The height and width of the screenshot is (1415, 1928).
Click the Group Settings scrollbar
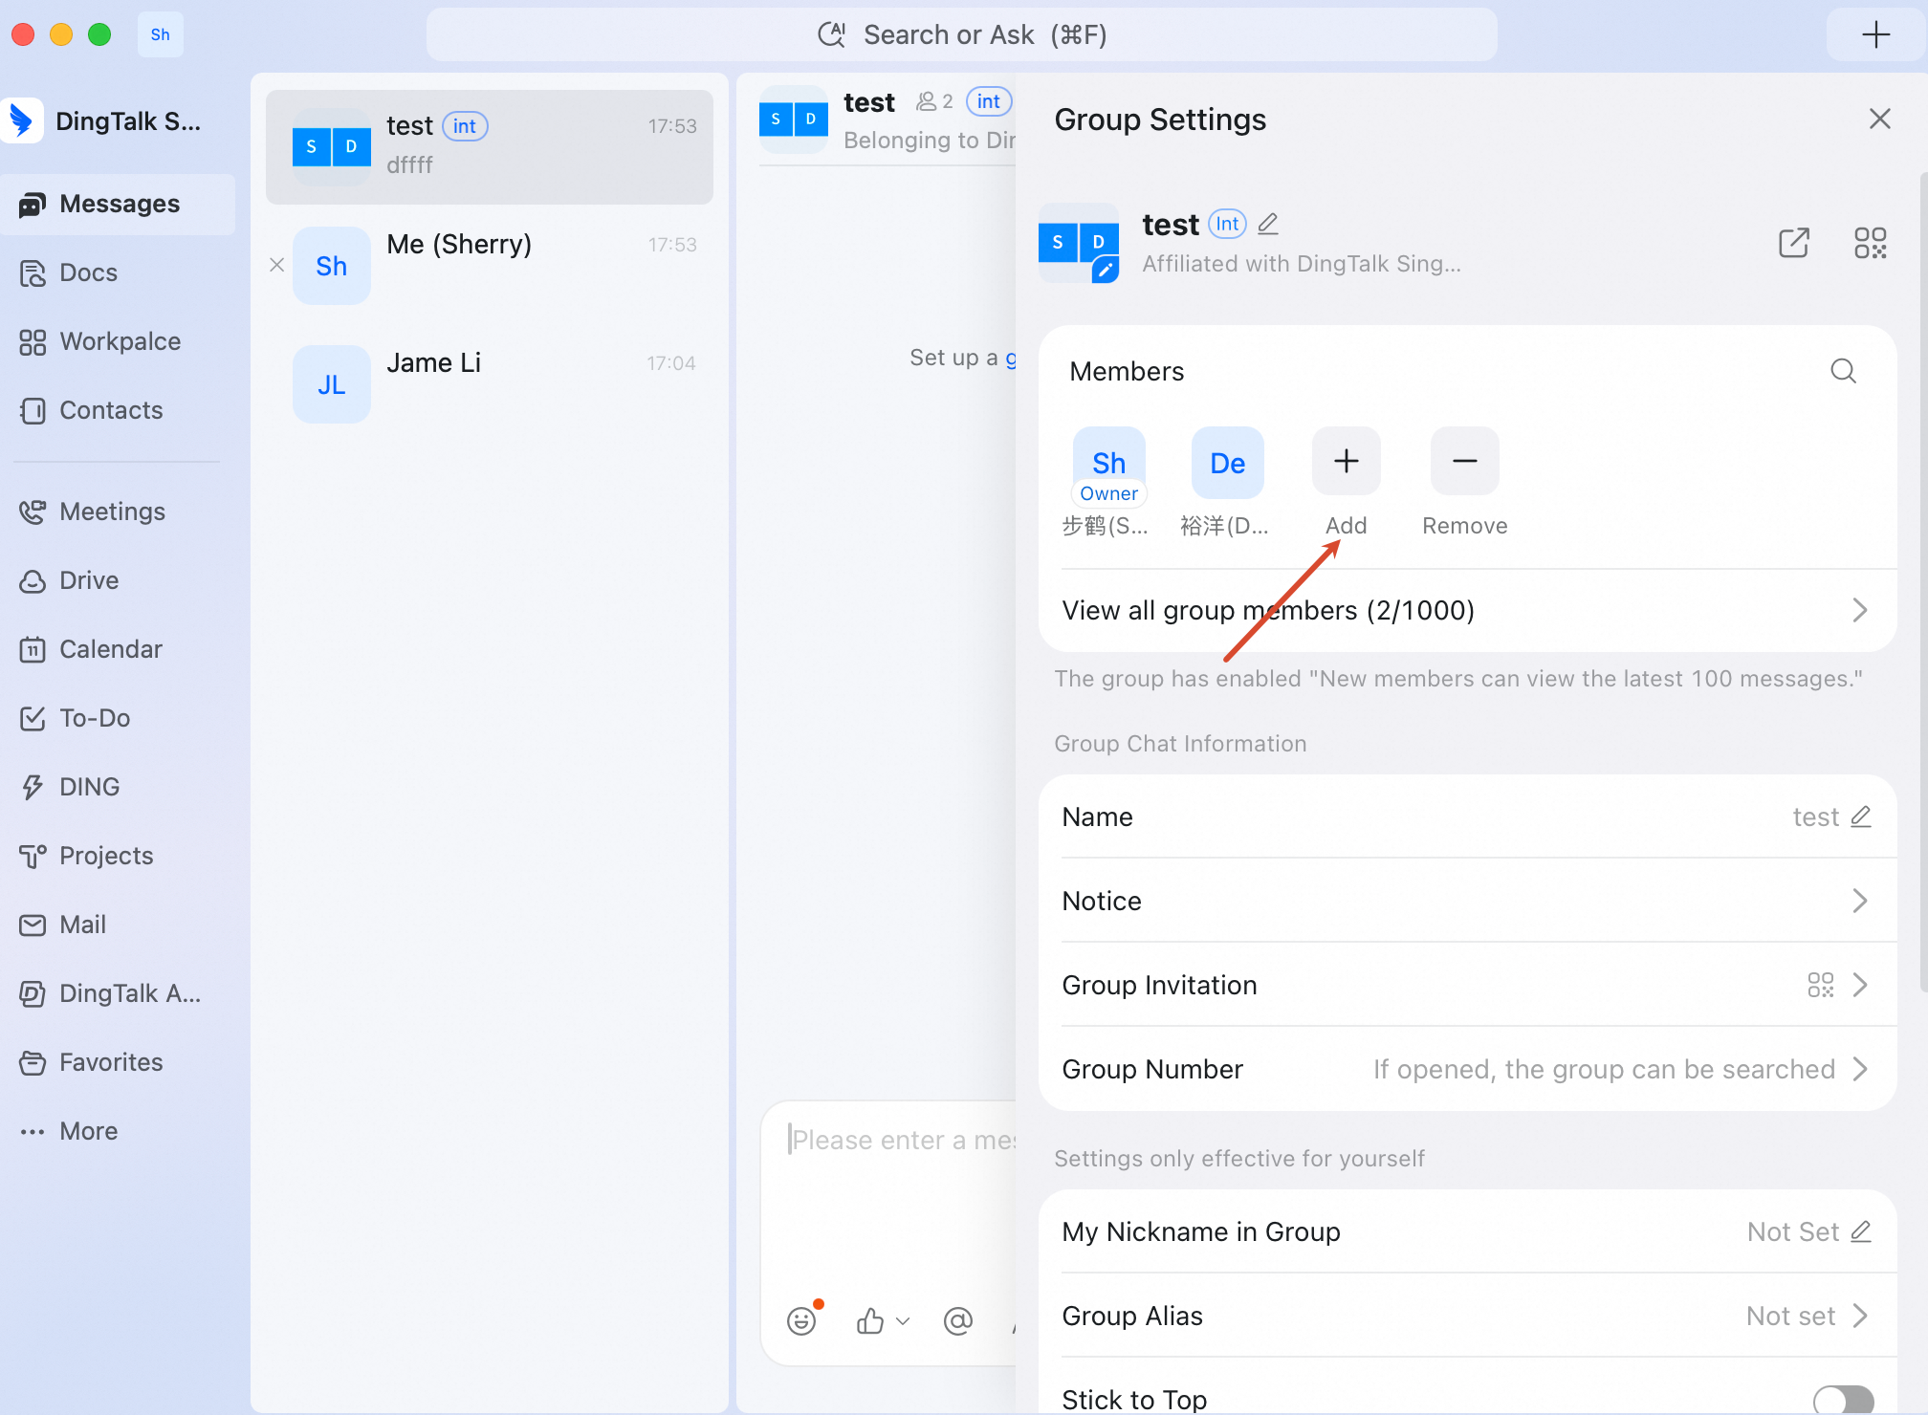tap(1923, 583)
